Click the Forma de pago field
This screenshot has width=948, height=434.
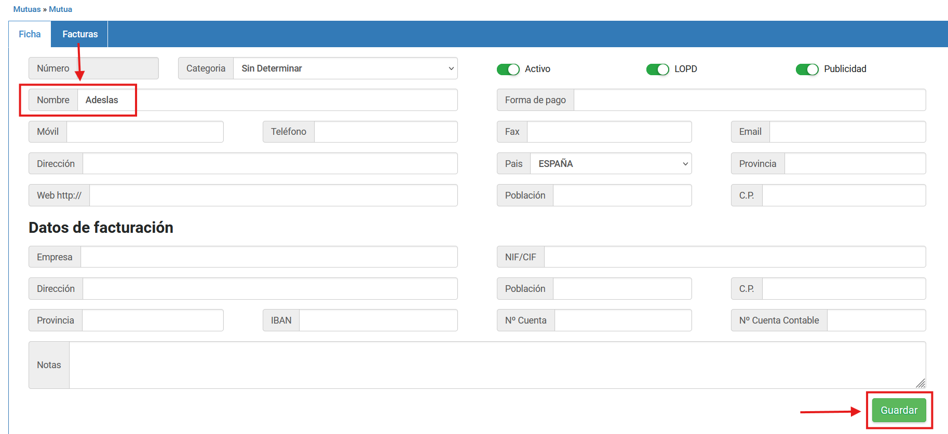[750, 100]
